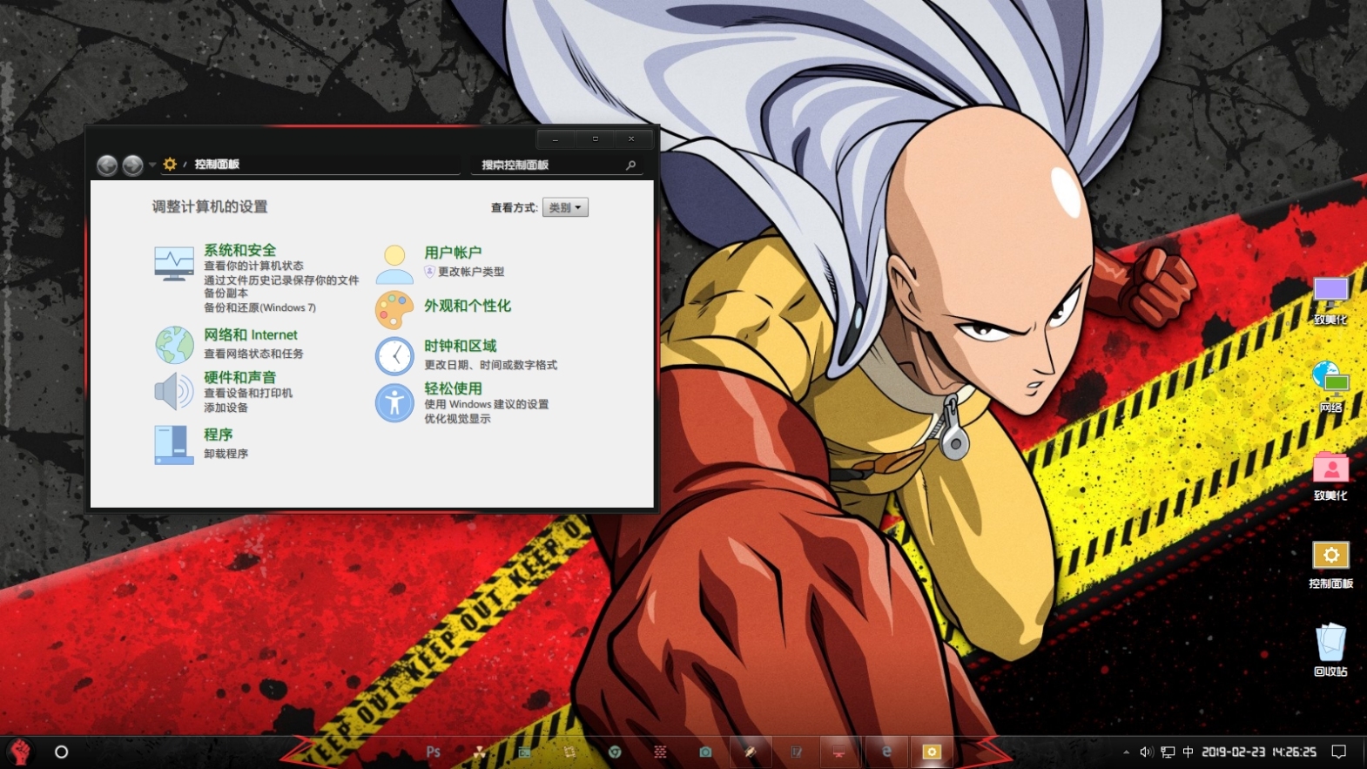Open 硬件和声音 category link

(x=239, y=377)
